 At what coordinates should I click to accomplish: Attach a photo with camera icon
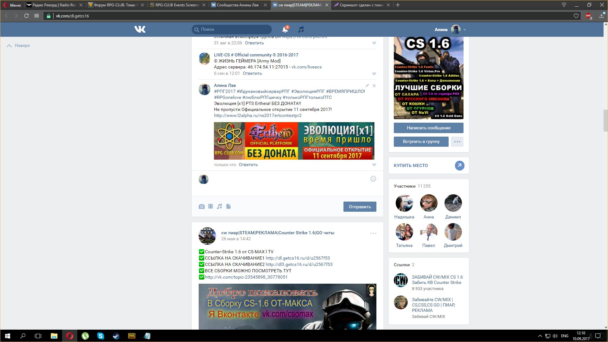(202, 207)
